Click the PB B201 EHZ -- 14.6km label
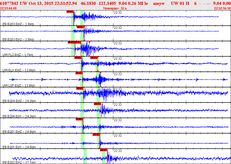Screen dimensions: 231x164 click(x=19, y=131)
